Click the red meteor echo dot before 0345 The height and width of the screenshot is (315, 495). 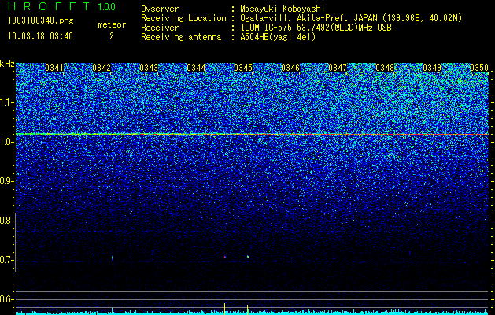tap(225, 257)
